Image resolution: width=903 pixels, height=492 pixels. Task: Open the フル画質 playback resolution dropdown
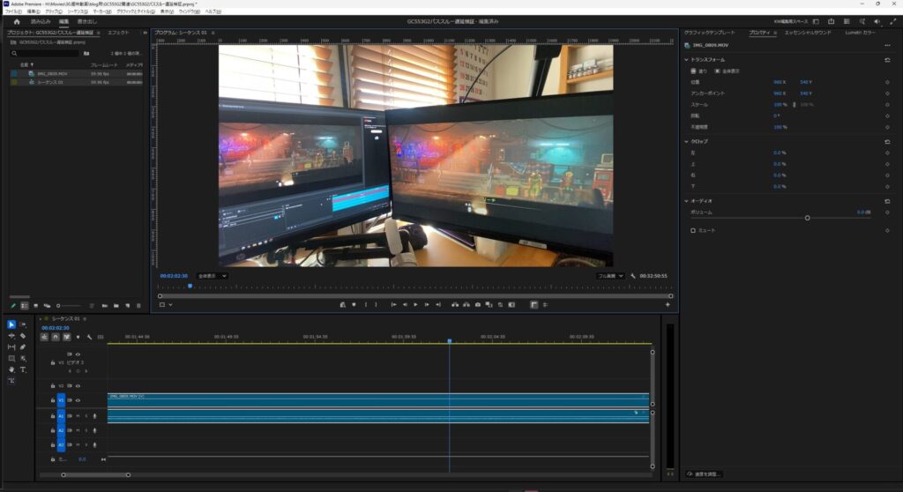610,276
